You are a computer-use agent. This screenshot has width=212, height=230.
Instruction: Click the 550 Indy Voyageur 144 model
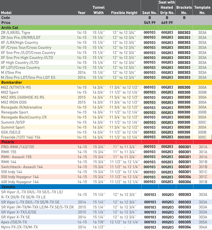pyautogui.click(x=20, y=177)
